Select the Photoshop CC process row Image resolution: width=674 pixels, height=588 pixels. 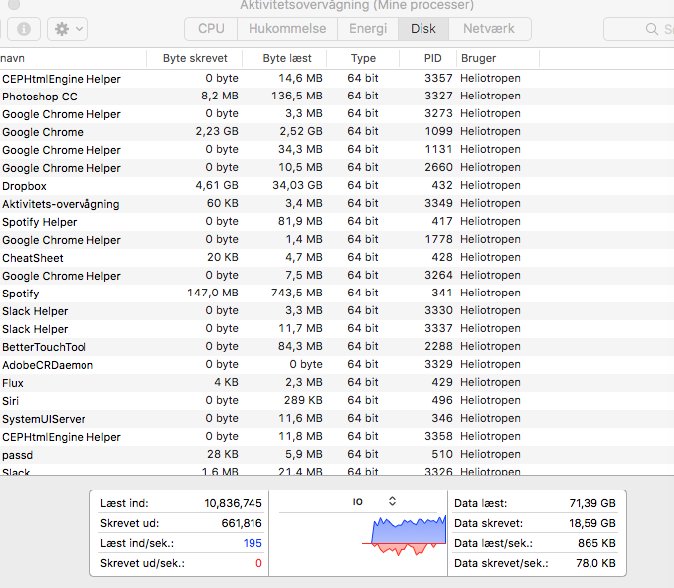[x=337, y=97]
